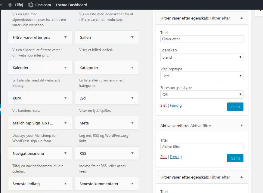The image size is (263, 193).
Task: Click Færdig link under Forespørgselstype
Action: (176, 106)
